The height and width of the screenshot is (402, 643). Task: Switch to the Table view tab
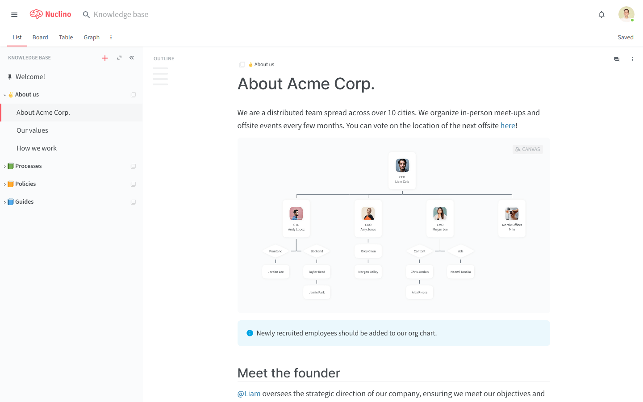66,37
